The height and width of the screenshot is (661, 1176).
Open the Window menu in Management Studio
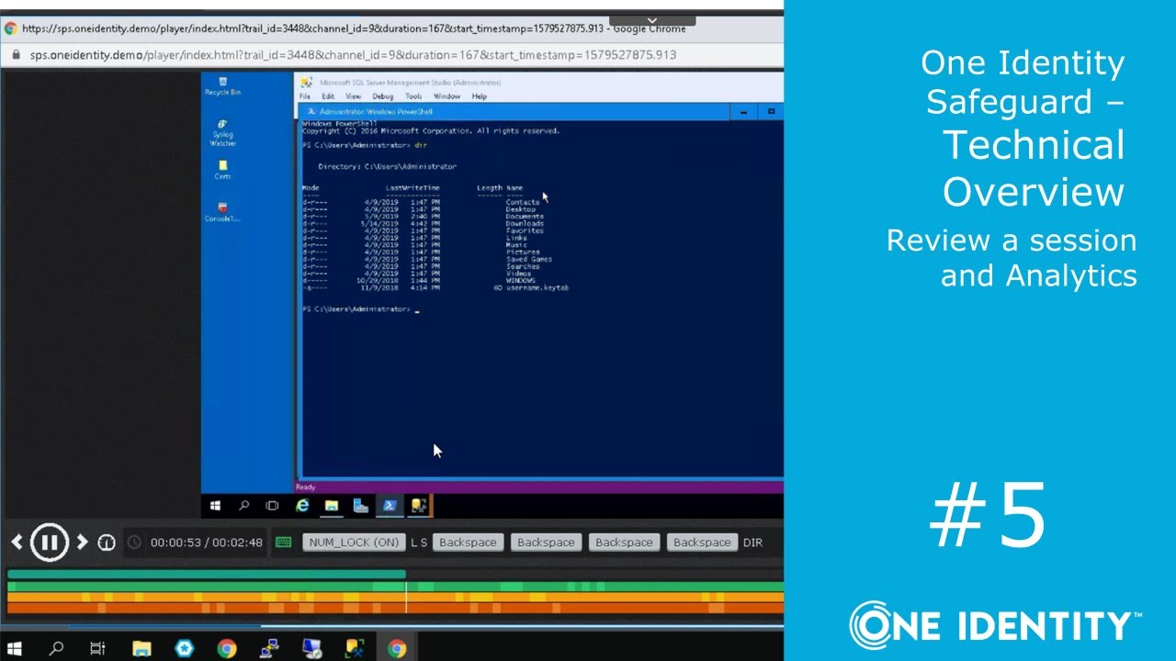447,96
